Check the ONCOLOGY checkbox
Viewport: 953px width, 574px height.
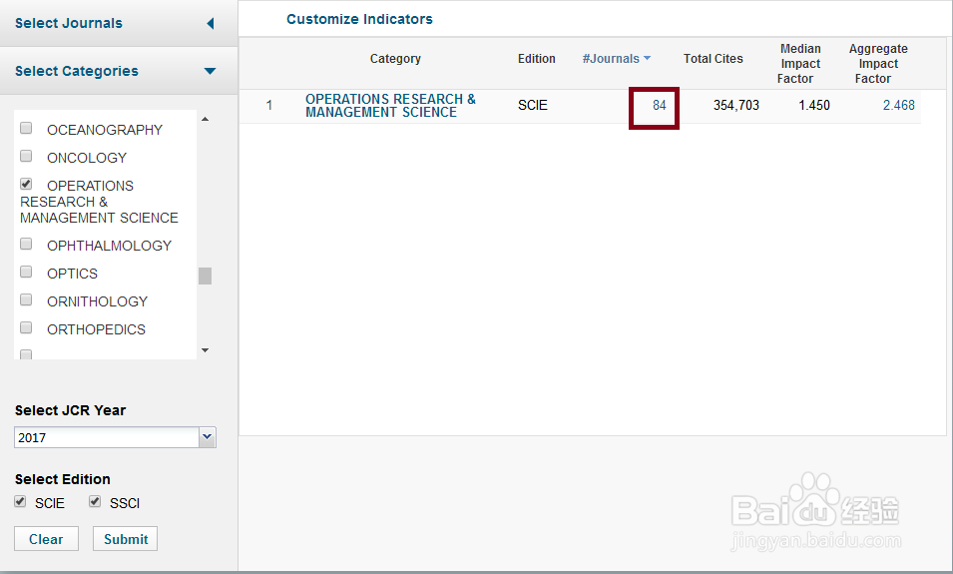point(26,156)
